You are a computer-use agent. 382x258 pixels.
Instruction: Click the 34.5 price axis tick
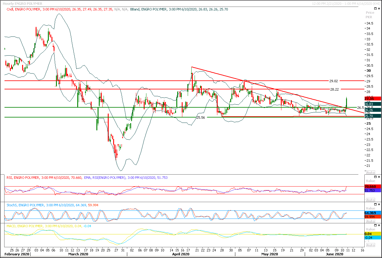[369, 23]
